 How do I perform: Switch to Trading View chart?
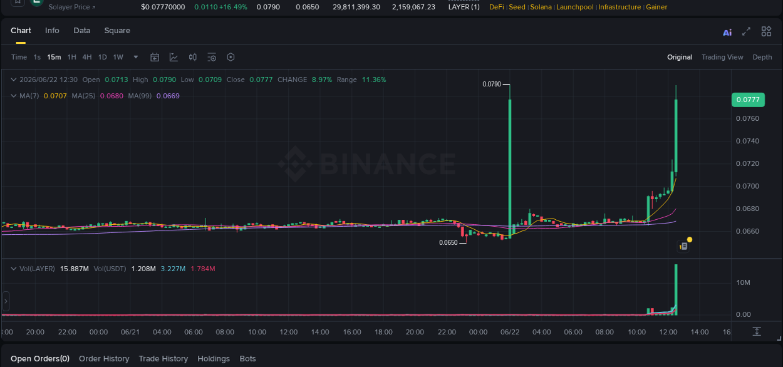point(722,57)
